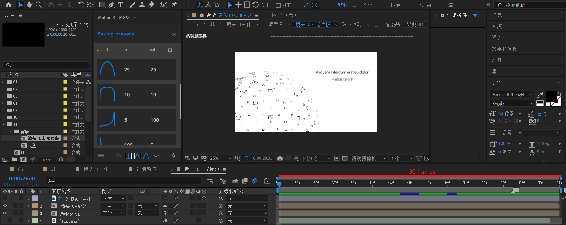Viewport: 566px width, 225px height.
Task: Open the 活动摄像机 view dropdown
Action: pyautogui.click(x=368, y=158)
